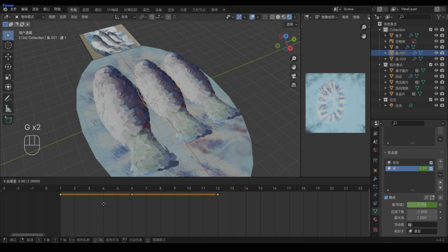Click the viewport zoom magnifier gizmo
The width and height of the screenshot is (448, 252).
coord(294,58)
